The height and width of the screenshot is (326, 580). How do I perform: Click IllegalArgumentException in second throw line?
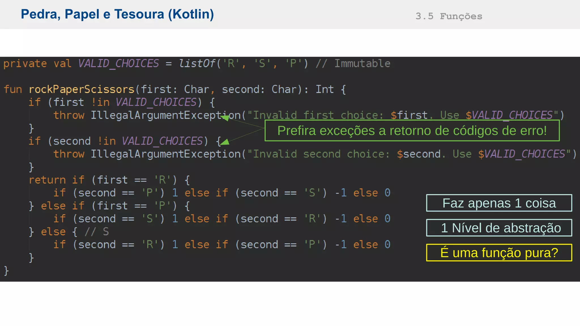tap(166, 154)
